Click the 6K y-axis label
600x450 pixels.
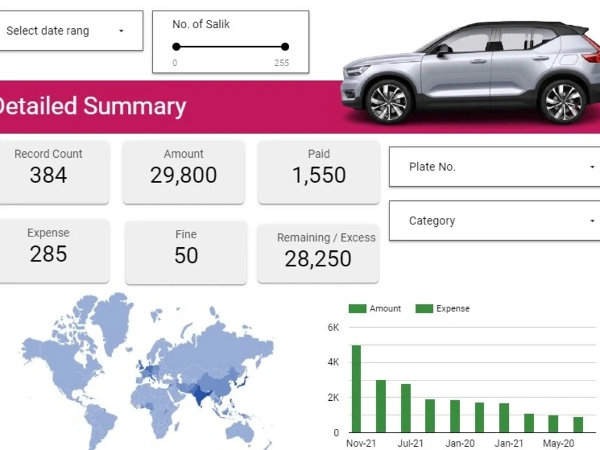pyautogui.click(x=333, y=328)
